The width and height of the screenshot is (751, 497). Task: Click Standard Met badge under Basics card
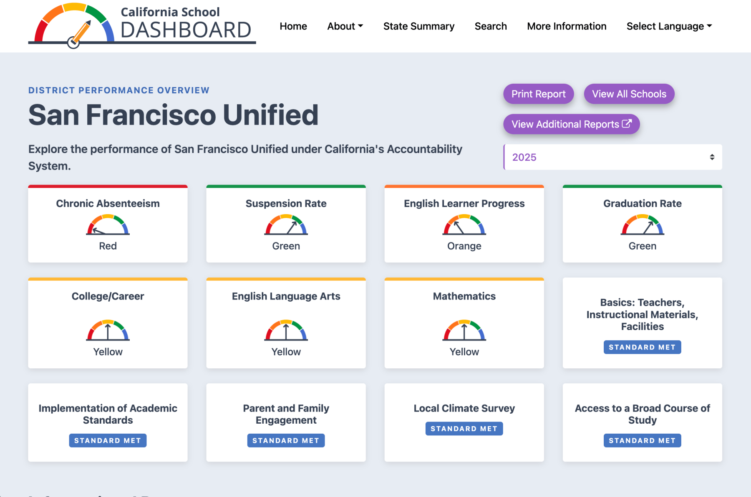point(642,347)
